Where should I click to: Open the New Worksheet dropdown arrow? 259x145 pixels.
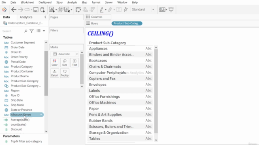coord(56,10)
